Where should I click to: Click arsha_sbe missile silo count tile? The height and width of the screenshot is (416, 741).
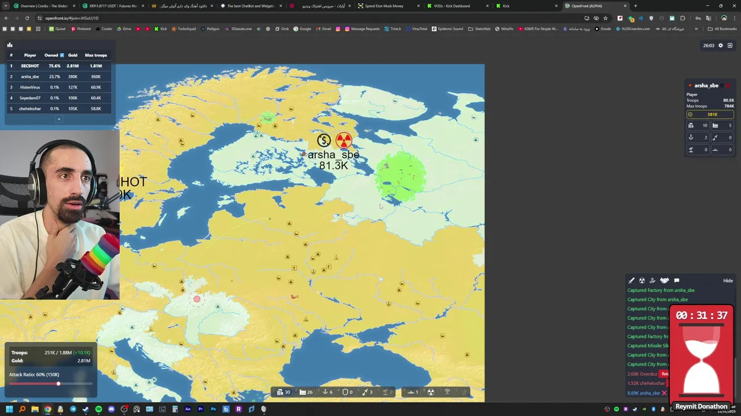(x=722, y=138)
